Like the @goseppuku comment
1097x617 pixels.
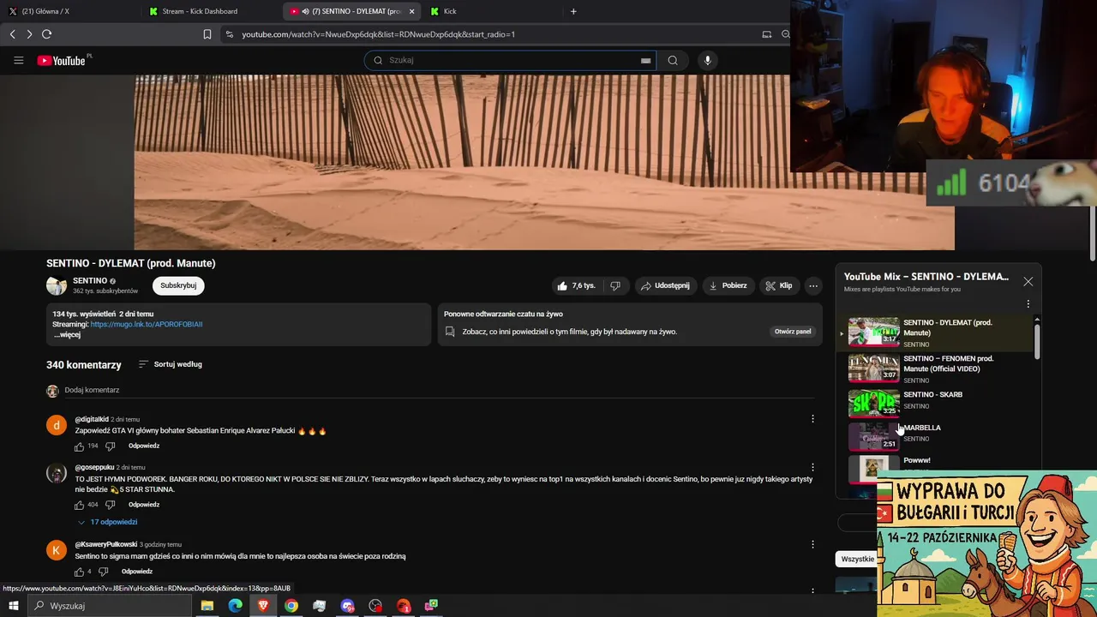click(79, 505)
